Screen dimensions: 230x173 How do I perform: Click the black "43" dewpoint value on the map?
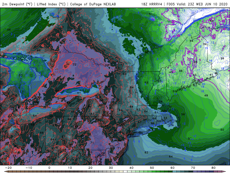pos(195,75)
